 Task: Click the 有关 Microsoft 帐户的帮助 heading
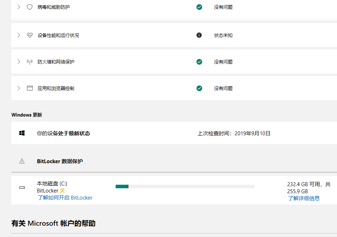(x=53, y=223)
